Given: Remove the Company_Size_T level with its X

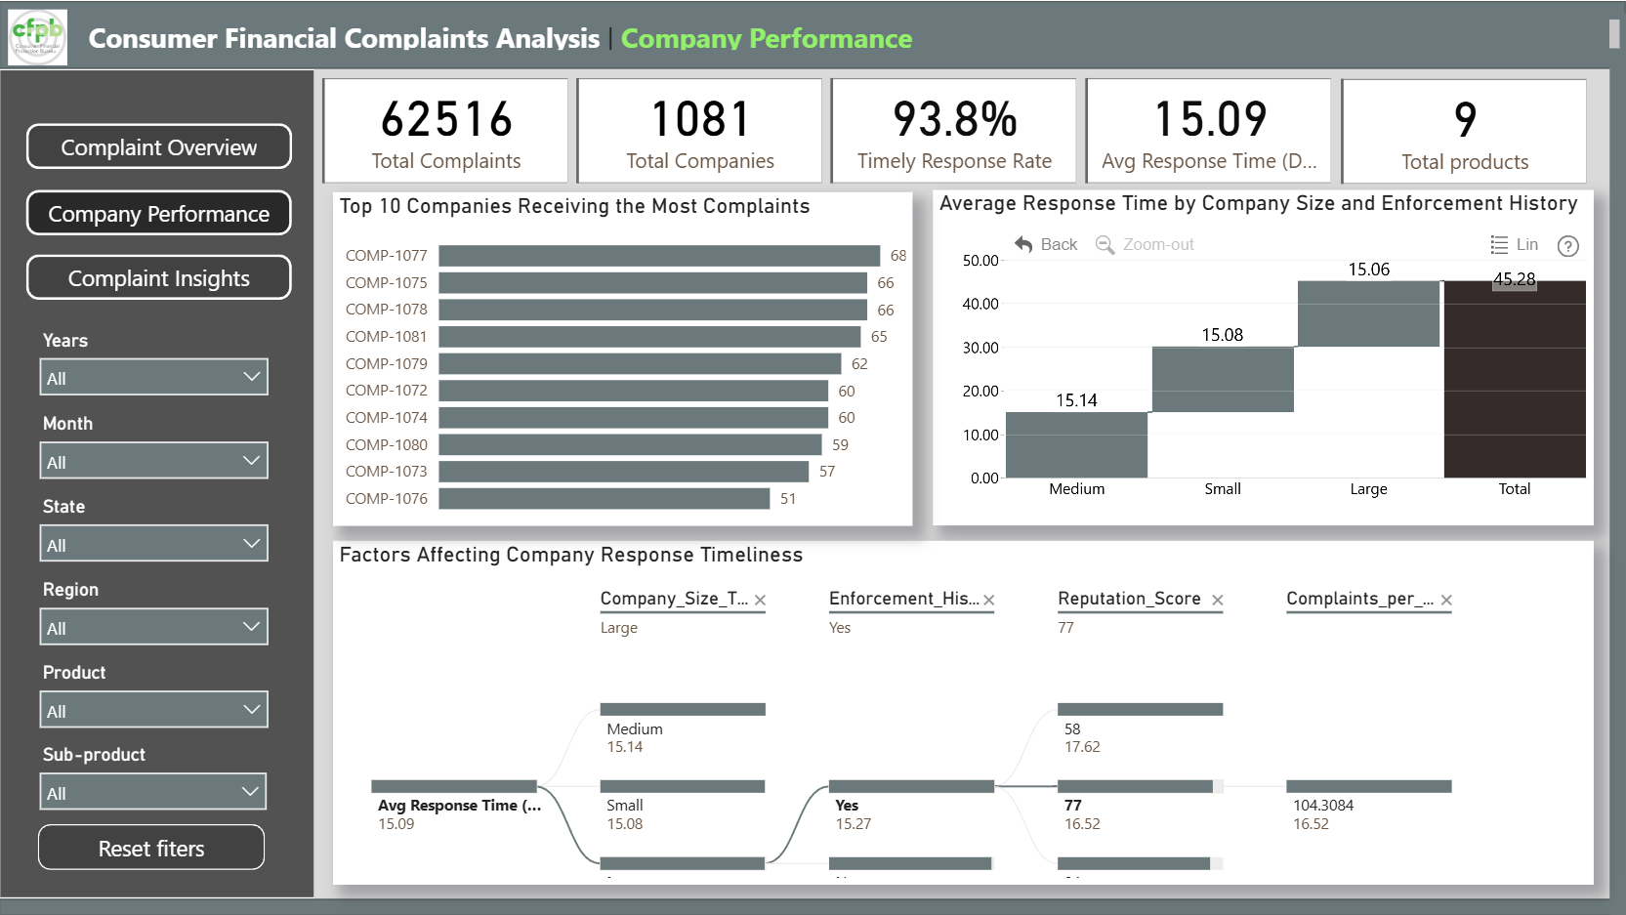Looking at the screenshot, I should [x=761, y=601].
